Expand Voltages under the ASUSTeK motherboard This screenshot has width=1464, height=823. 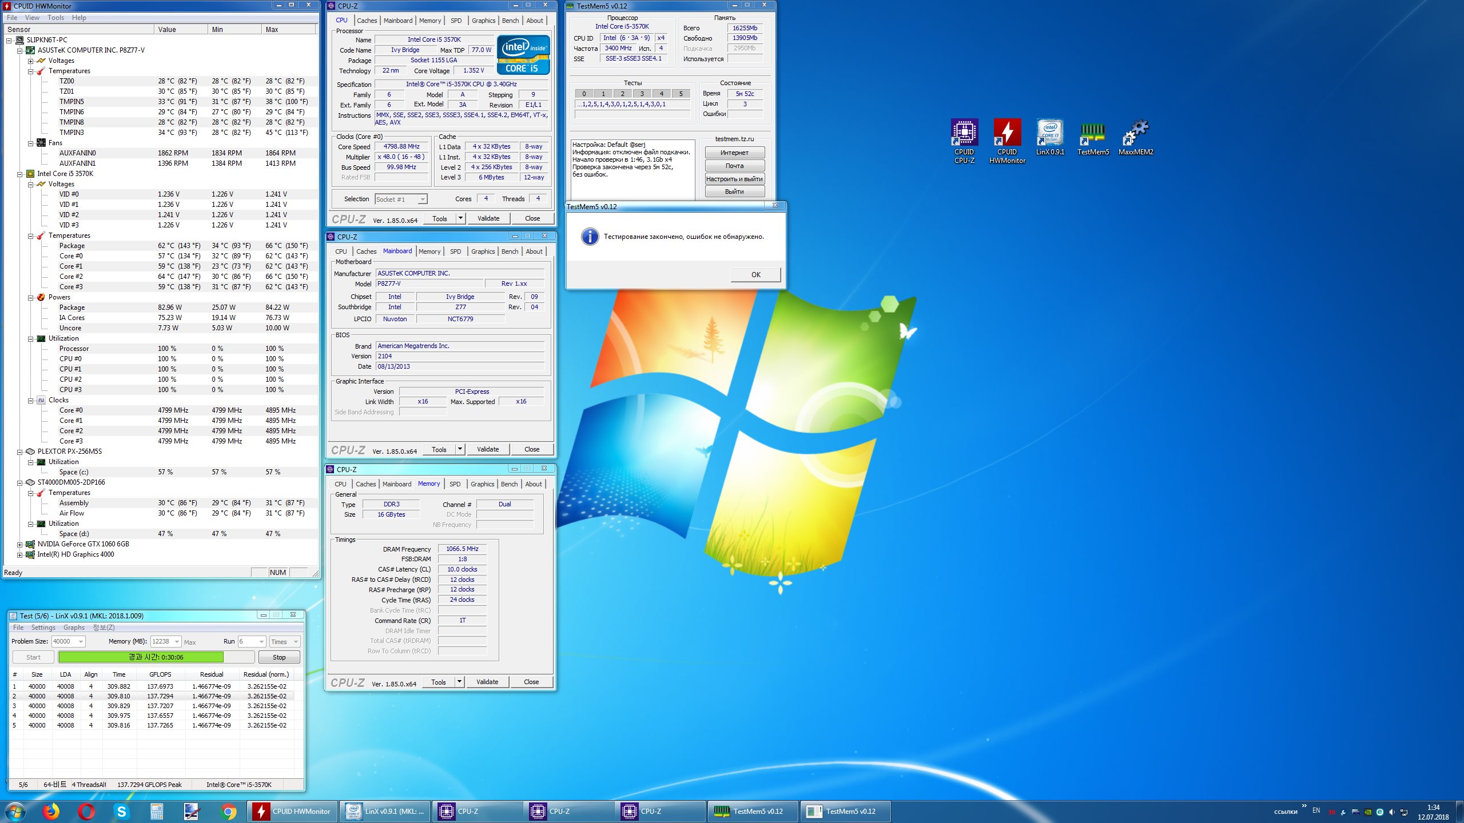click(30, 61)
